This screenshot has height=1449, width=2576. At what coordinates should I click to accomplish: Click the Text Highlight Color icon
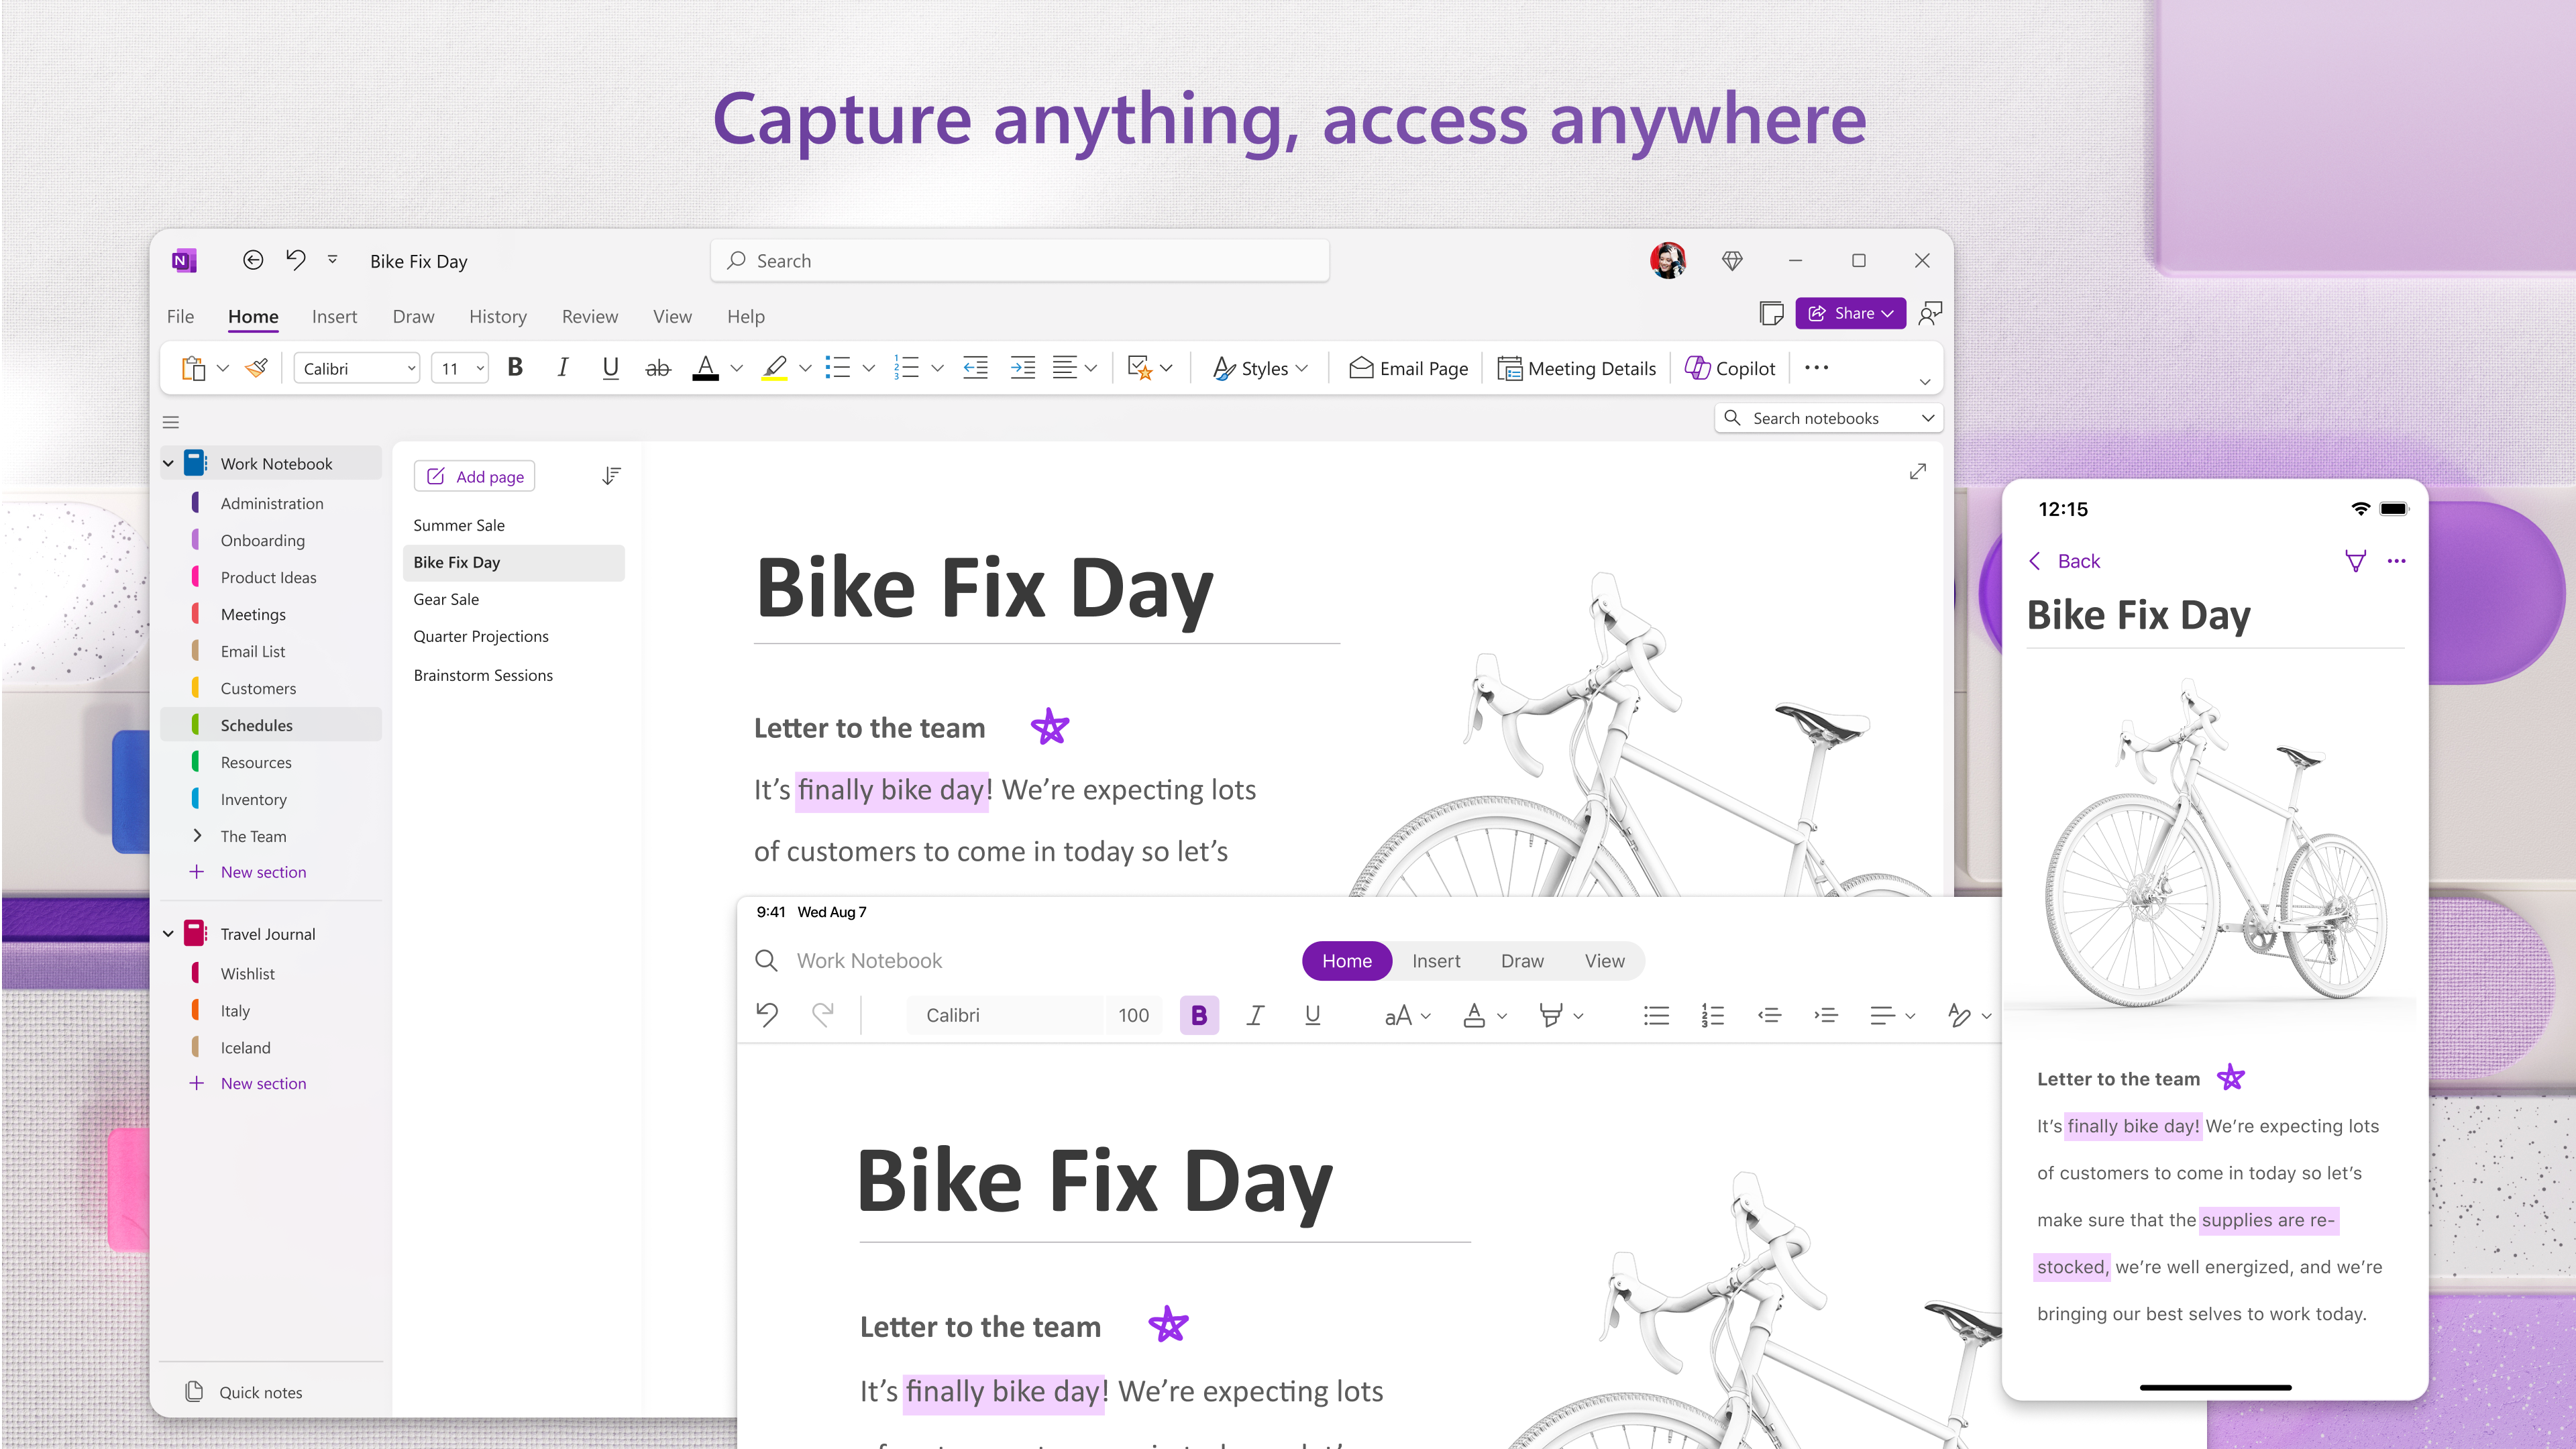click(773, 368)
